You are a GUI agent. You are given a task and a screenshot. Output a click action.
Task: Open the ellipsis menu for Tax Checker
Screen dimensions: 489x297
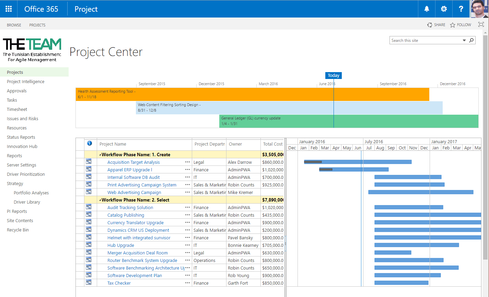187,283
